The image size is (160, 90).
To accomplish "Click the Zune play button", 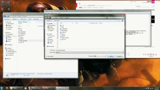I will click(x=151, y=54).
